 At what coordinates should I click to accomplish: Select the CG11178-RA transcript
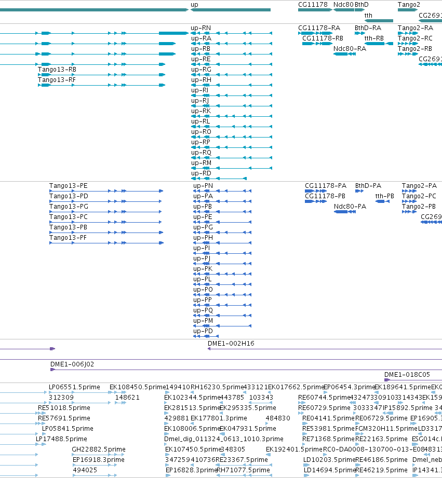click(315, 33)
